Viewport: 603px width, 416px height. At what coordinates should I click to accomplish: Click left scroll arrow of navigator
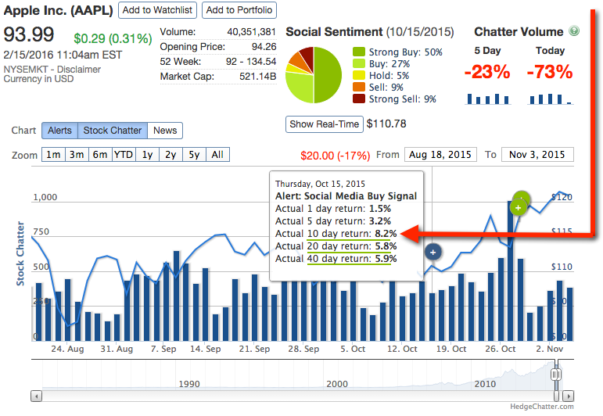37,396
